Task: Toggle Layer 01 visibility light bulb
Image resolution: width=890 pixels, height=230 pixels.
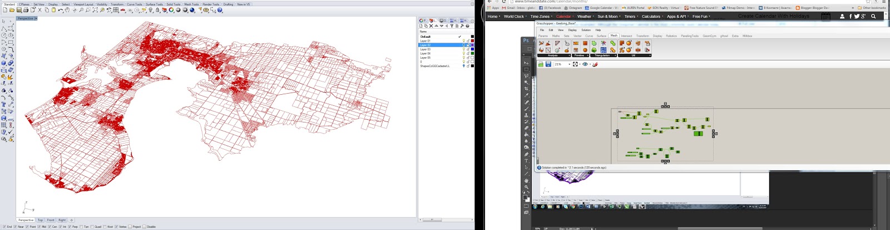Action: click(464, 40)
